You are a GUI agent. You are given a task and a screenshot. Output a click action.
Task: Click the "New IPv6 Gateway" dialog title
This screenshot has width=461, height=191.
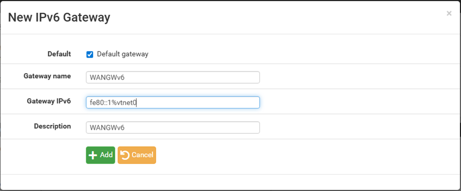[x=60, y=18]
